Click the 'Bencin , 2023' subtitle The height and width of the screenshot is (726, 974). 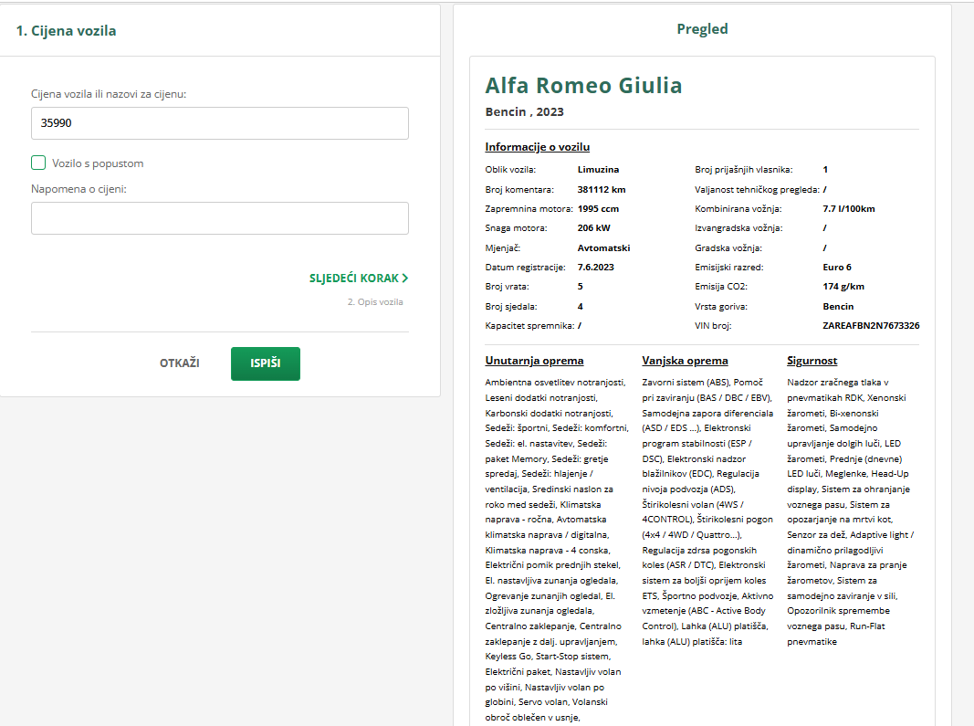tap(524, 112)
